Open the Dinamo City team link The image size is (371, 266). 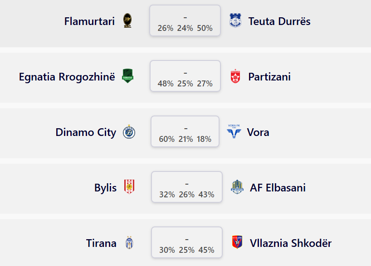[86, 132]
